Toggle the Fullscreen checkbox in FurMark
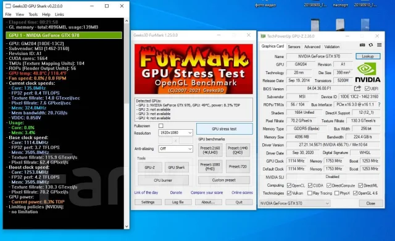Viewport: 395px width, 241px height. point(161,125)
